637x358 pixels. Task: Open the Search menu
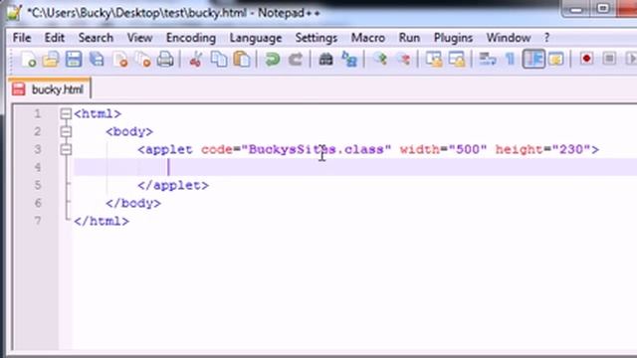point(96,38)
